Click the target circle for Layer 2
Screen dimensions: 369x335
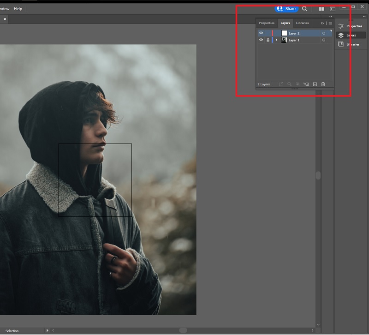click(324, 33)
